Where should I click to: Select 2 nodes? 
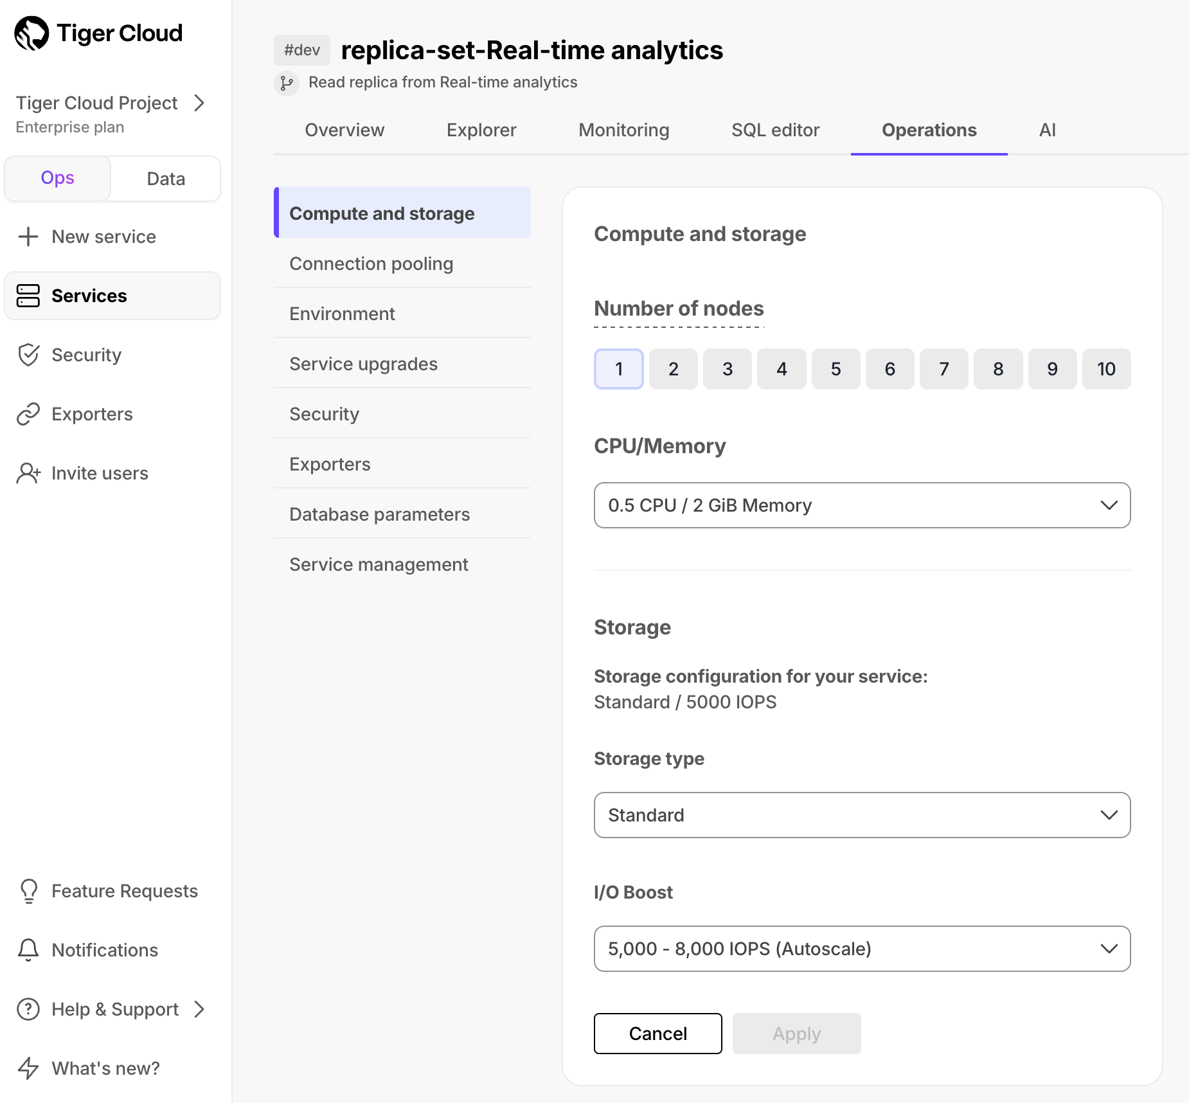674,369
